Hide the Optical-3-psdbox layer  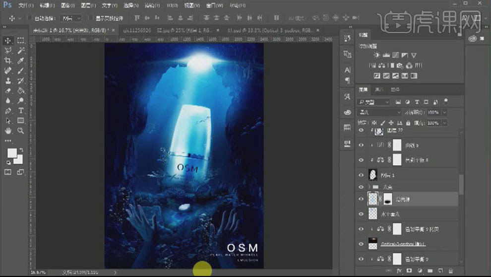coord(361,245)
